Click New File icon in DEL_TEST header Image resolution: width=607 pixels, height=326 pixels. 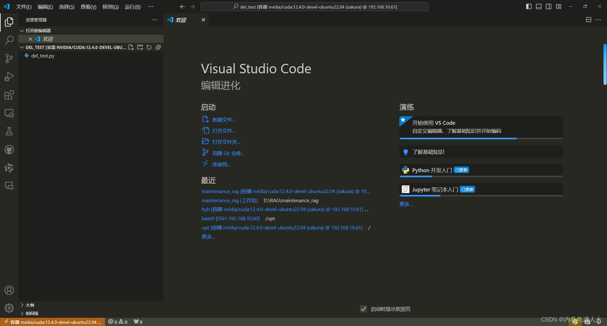131,47
